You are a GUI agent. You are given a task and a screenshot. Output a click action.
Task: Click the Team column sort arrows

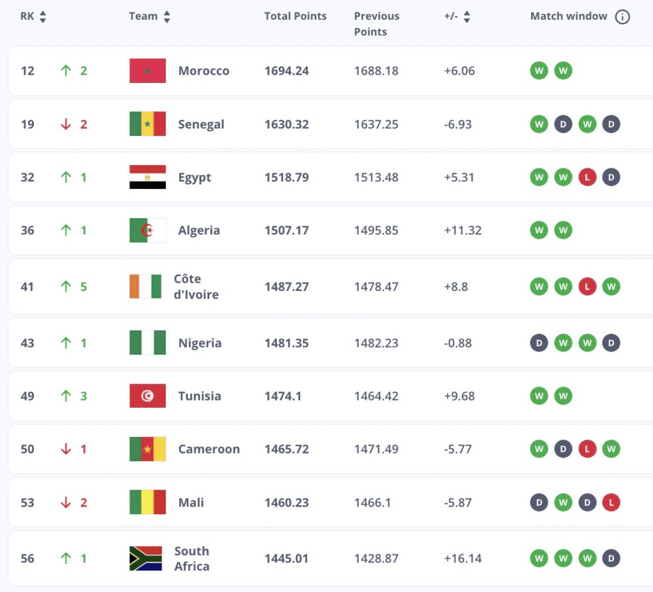tap(166, 17)
